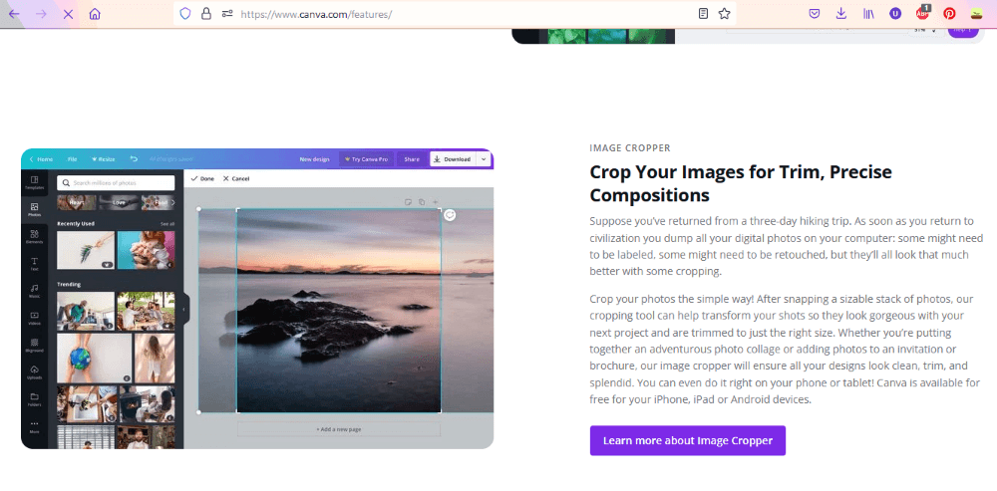Click the Search millions of photos field
This screenshot has width=997, height=491.
116,183
